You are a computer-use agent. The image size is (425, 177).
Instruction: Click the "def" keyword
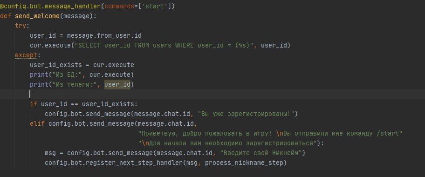pos(6,16)
